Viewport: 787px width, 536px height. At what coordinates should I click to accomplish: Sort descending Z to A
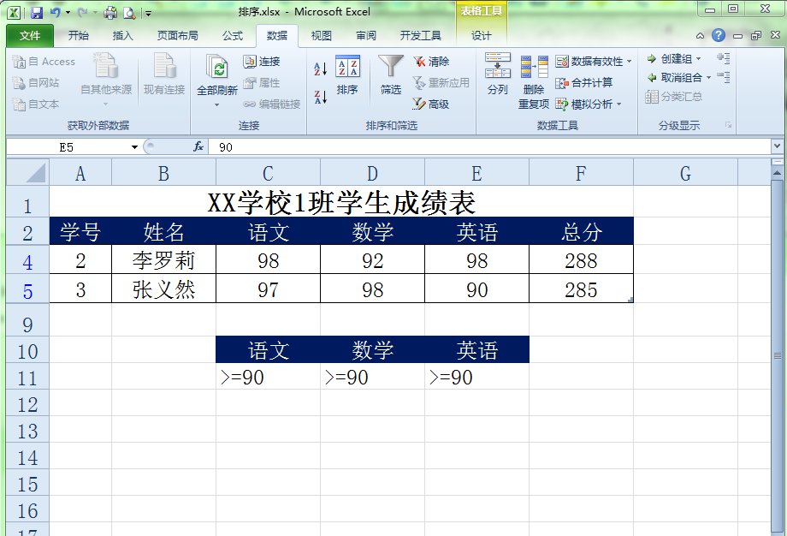point(321,97)
